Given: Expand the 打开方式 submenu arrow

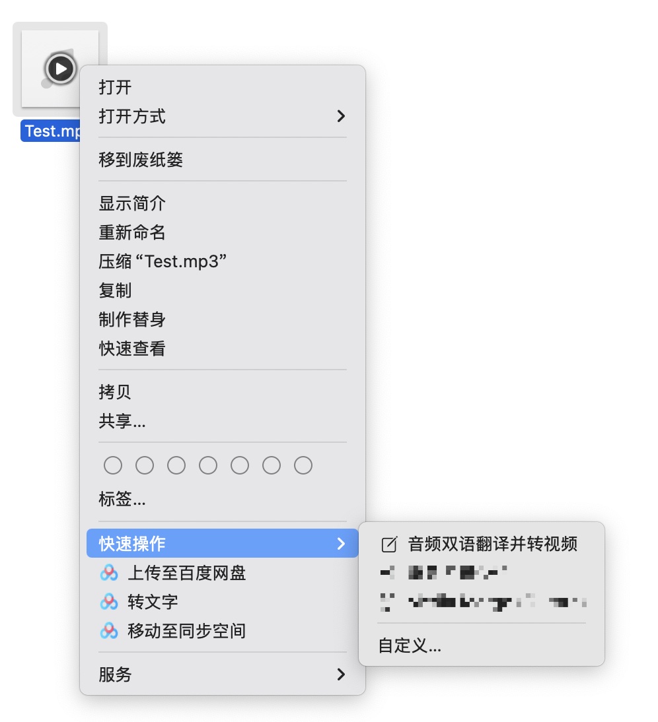Looking at the screenshot, I should pos(341,116).
